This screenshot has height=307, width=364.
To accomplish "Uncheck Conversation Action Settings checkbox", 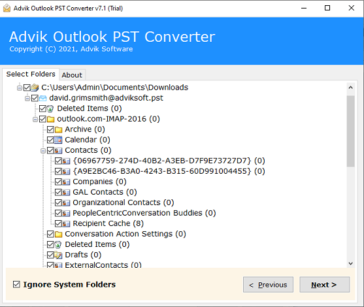I will click(x=50, y=234).
